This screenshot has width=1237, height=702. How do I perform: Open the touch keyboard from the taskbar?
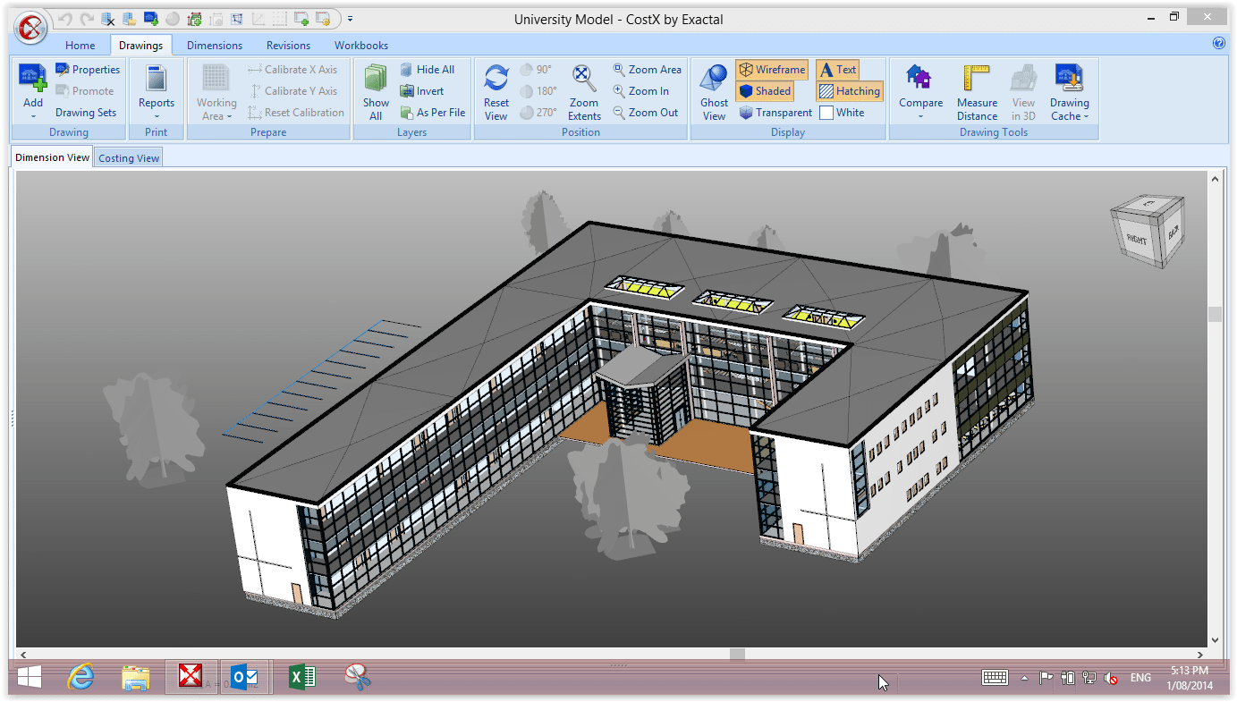[x=995, y=678]
